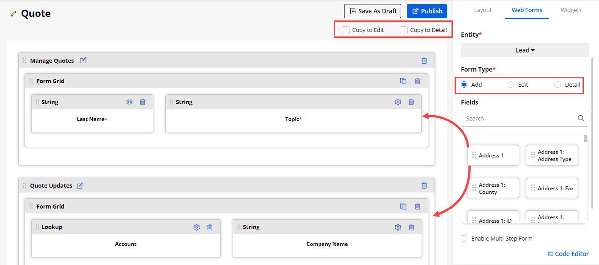Viewport: 599px width, 265px height.
Task: Delete the Company Name field
Action: pos(411,227)
